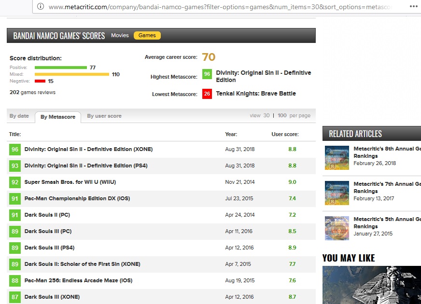Open Dark Souls III (PC) entry
This screenshot has height=304, width=421.
point(48,231)
